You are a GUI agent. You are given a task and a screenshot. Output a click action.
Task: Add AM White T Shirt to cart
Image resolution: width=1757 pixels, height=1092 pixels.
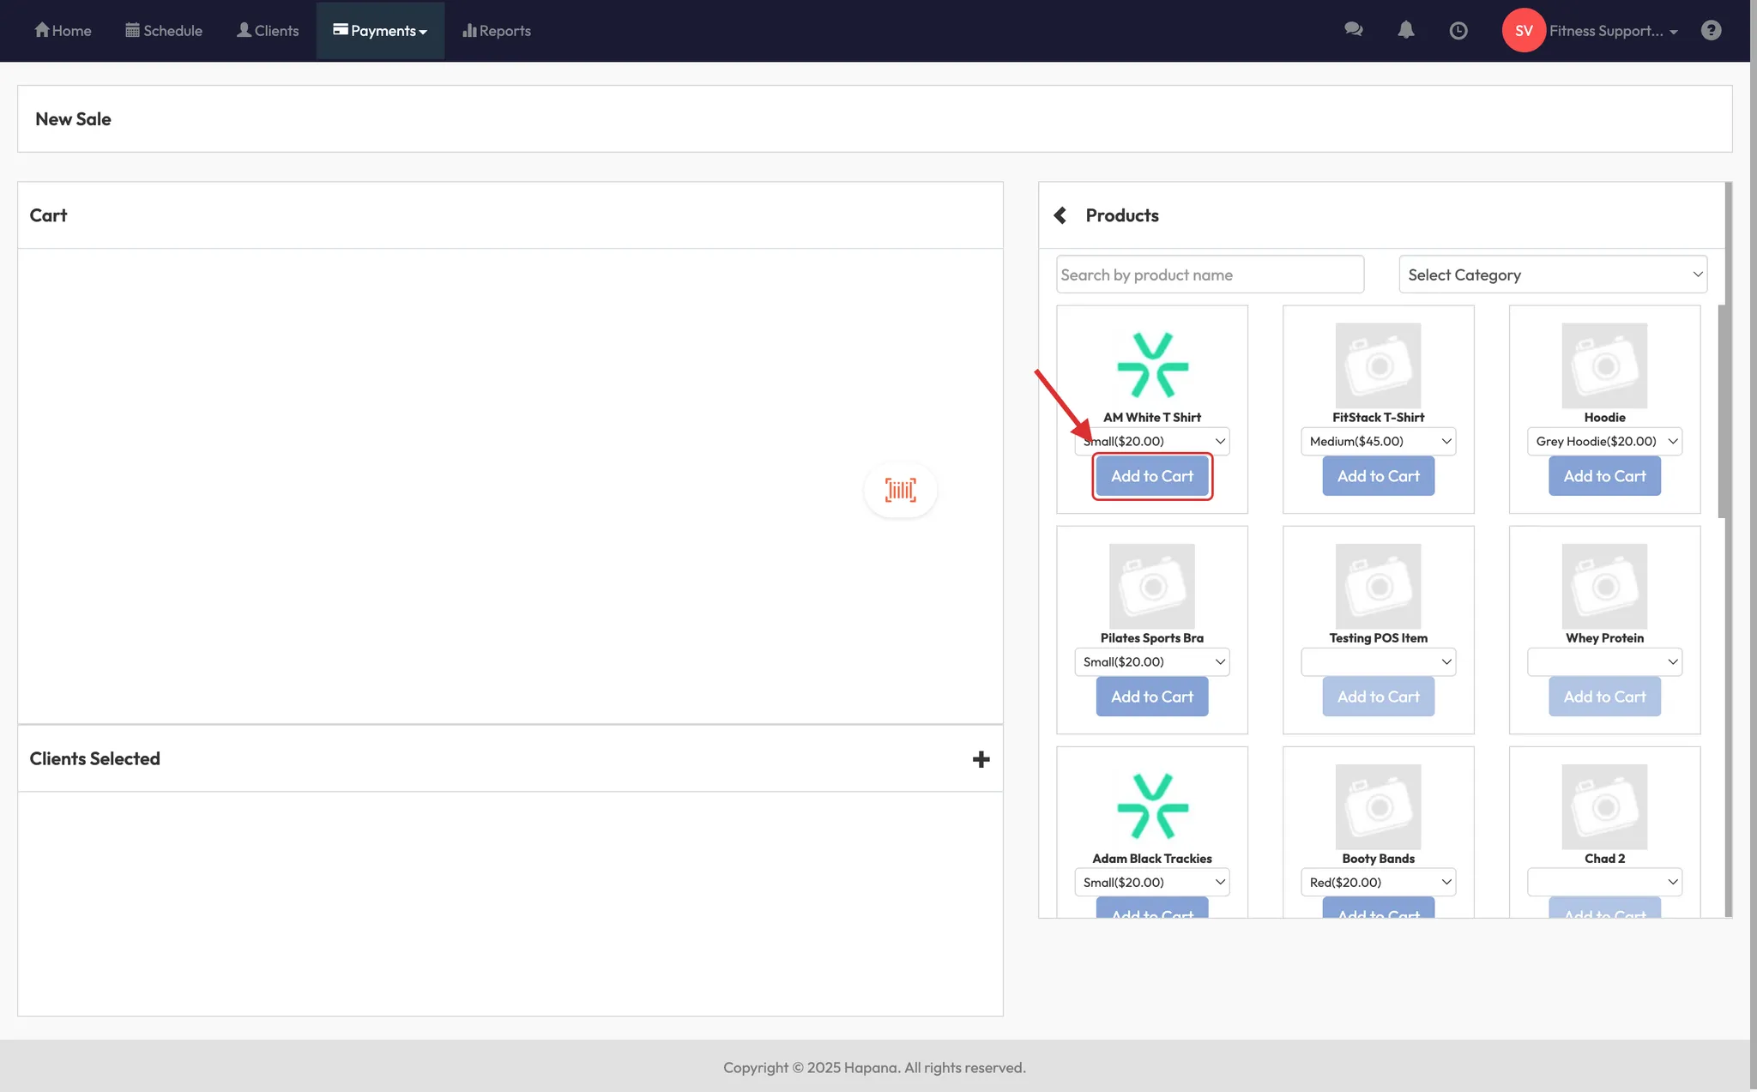tap(1152, 476)
